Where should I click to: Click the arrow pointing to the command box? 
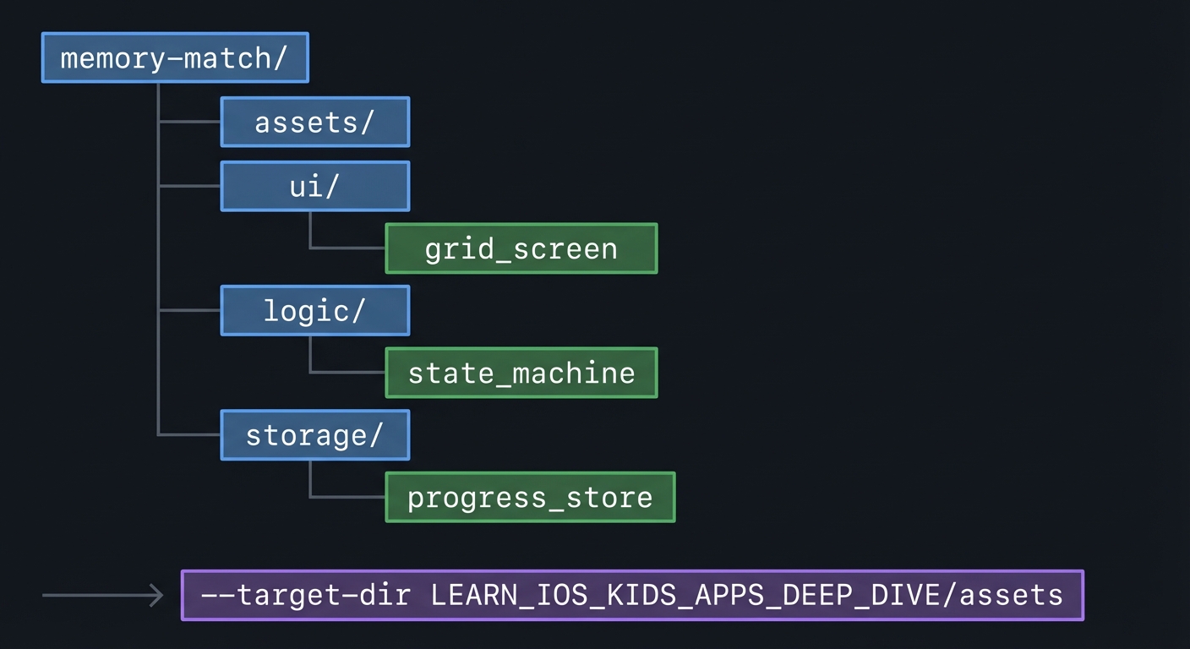(101, 595)
